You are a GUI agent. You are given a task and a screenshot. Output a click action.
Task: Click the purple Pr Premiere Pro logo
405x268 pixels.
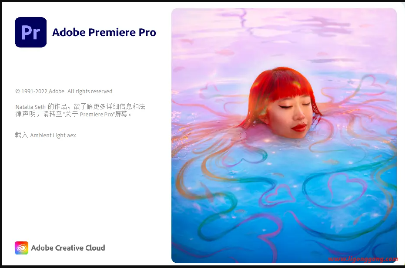point(31,32)
